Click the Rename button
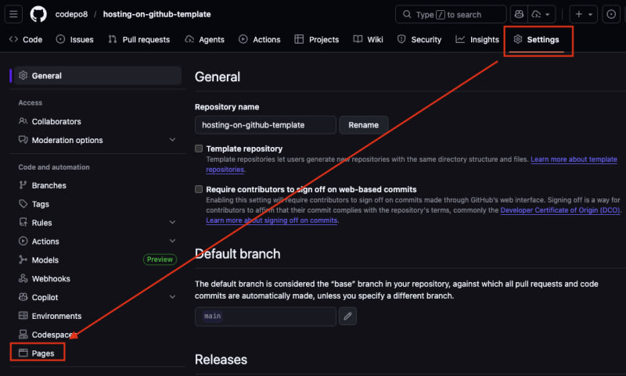The image size is (626, 376). click(x=363, y=125)
